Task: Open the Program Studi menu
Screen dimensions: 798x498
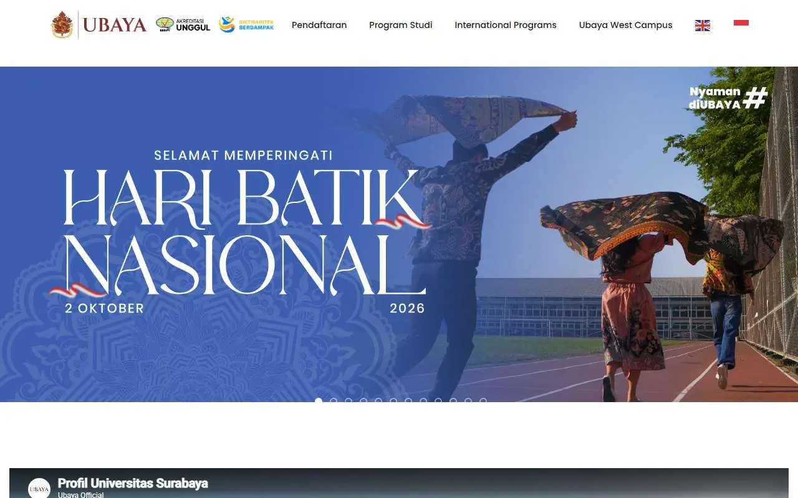Action: 401,25
